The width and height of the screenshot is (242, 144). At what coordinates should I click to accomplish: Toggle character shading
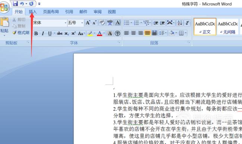click(110, 33)
